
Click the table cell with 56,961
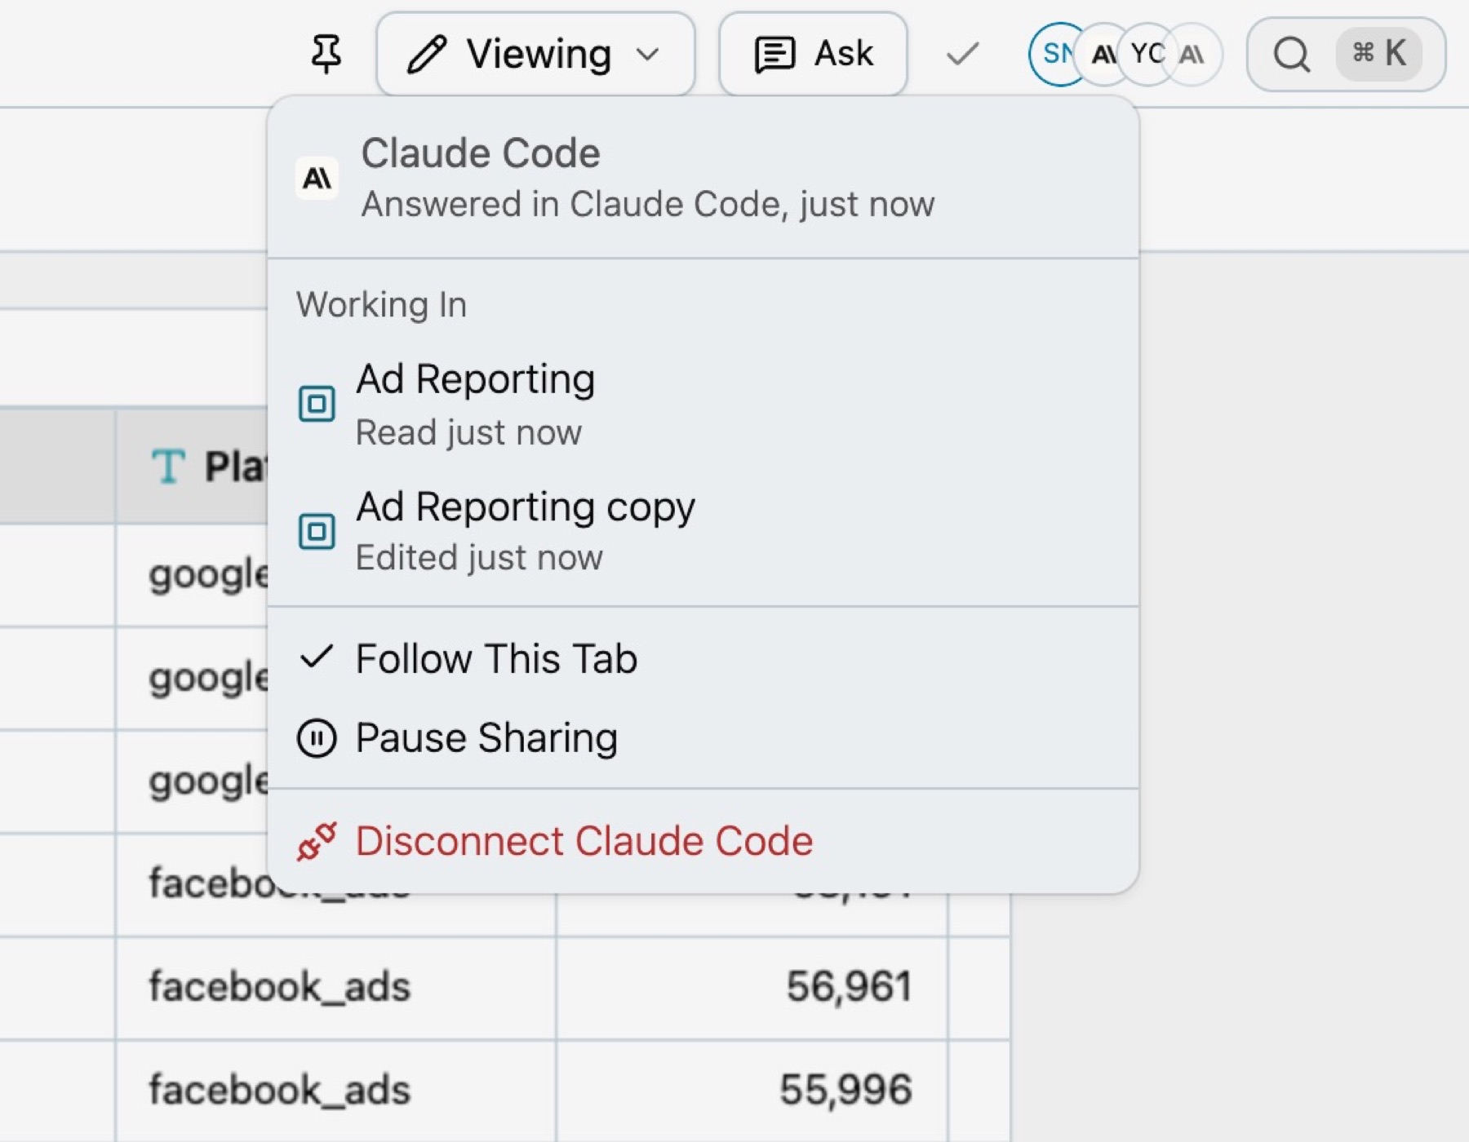(752, 987)
